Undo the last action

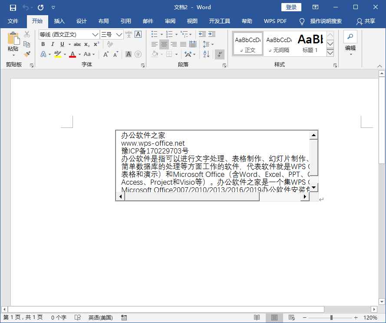click(x=25, y=7)
